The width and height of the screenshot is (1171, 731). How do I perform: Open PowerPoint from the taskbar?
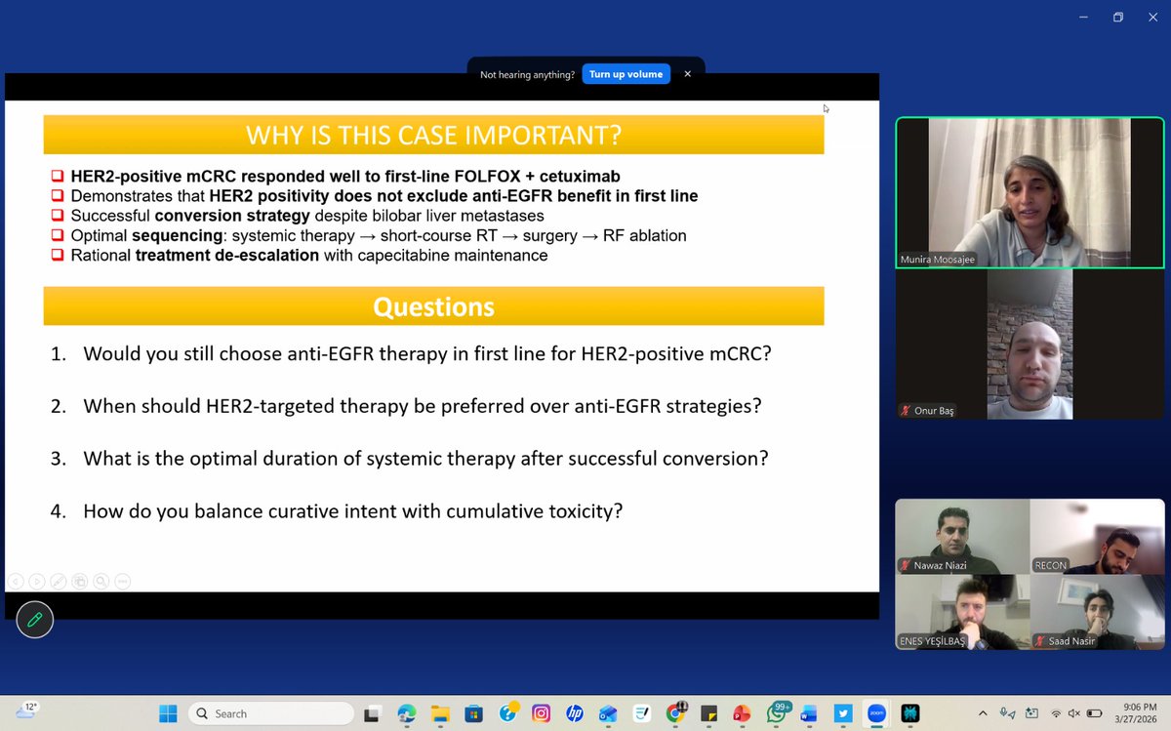coord(743,713)
